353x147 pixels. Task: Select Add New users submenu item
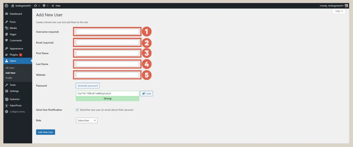pos(10,73)
